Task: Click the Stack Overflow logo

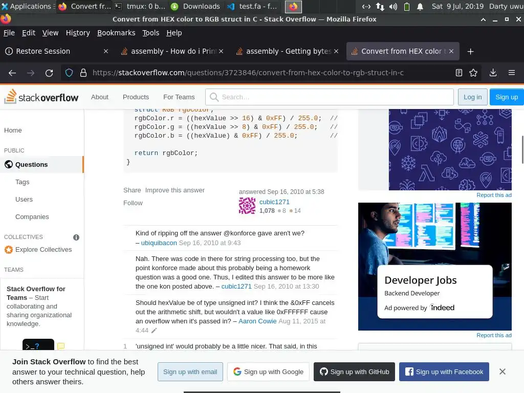Action: [x=41, y=97]
